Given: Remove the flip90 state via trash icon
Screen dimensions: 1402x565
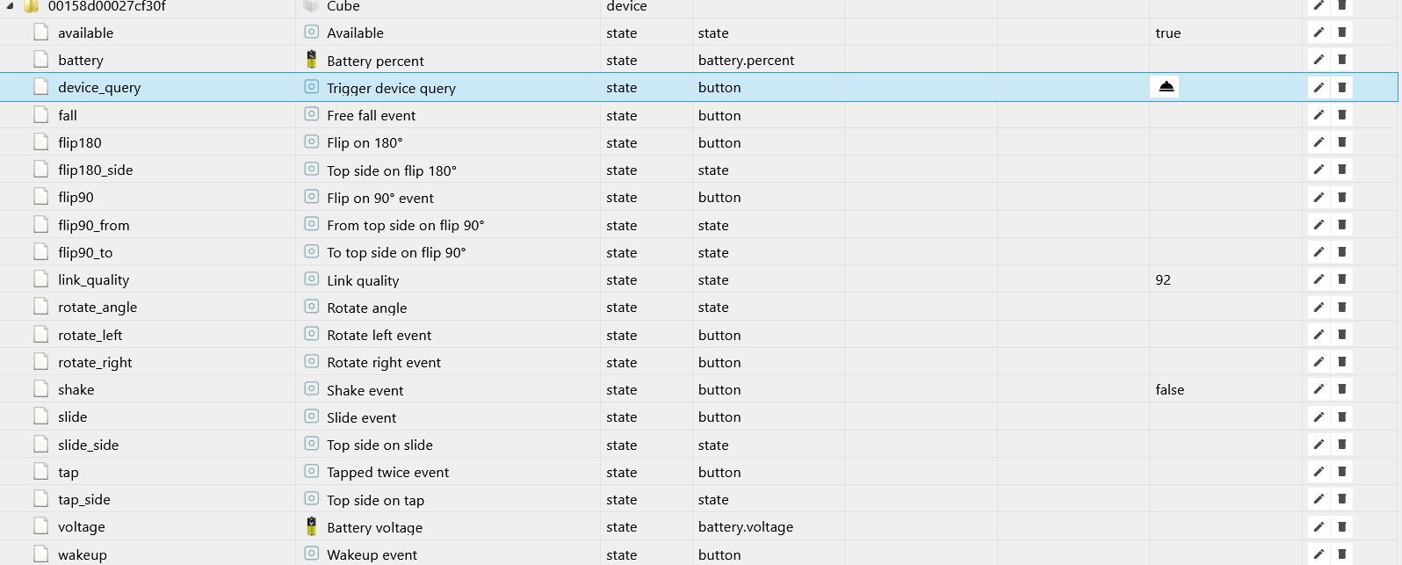Looking at the screenshot, I should (1341, 197).
